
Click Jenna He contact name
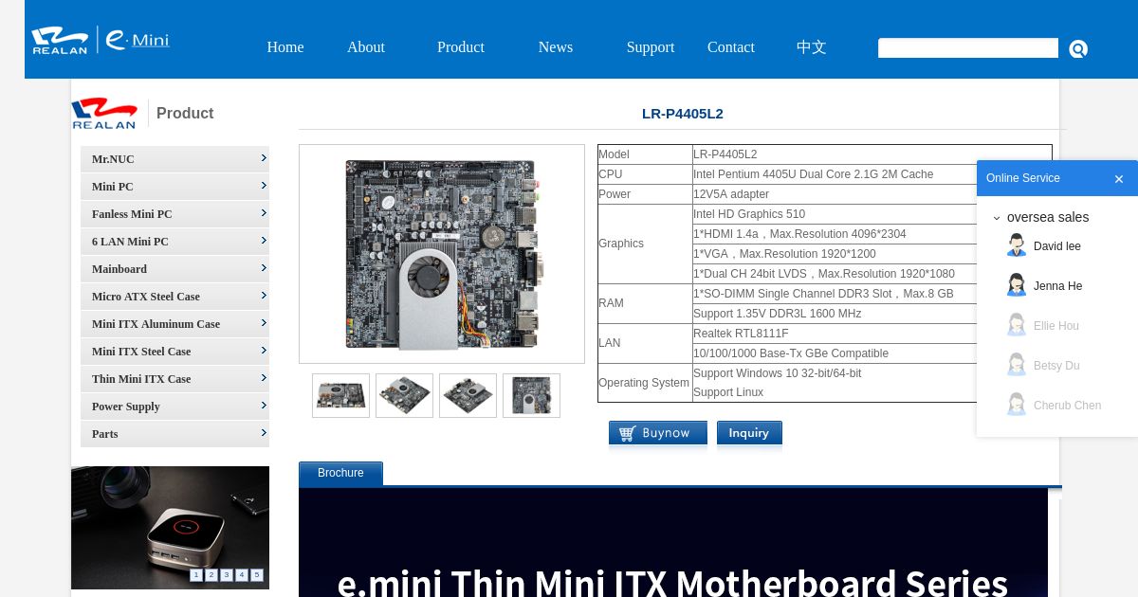pos(1057,286)
